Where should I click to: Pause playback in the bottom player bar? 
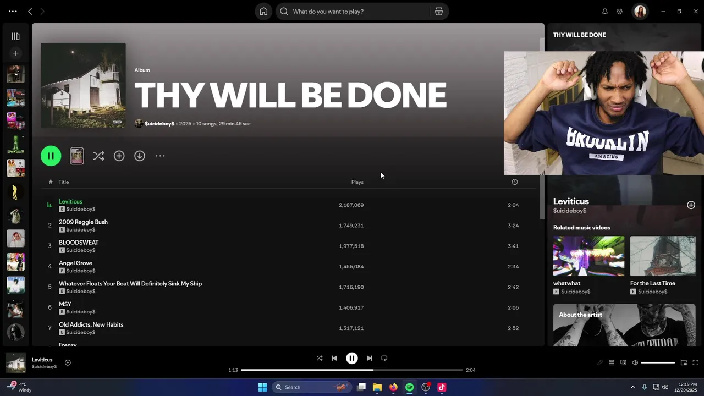[352, 358]
